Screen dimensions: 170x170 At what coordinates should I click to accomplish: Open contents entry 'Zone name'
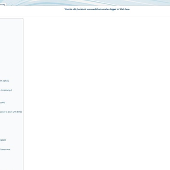click(x=5, y=149)
